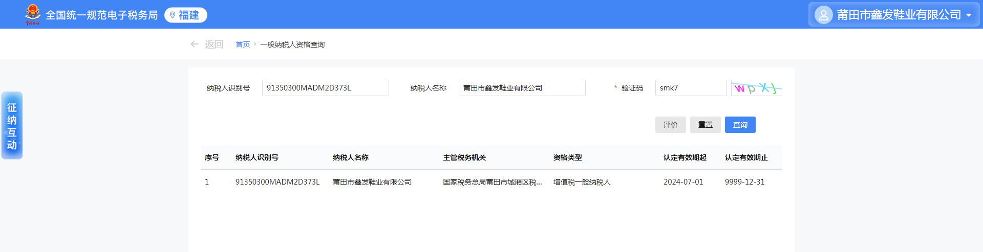Click into the 验证码 input field

click(x=690, y=88)
